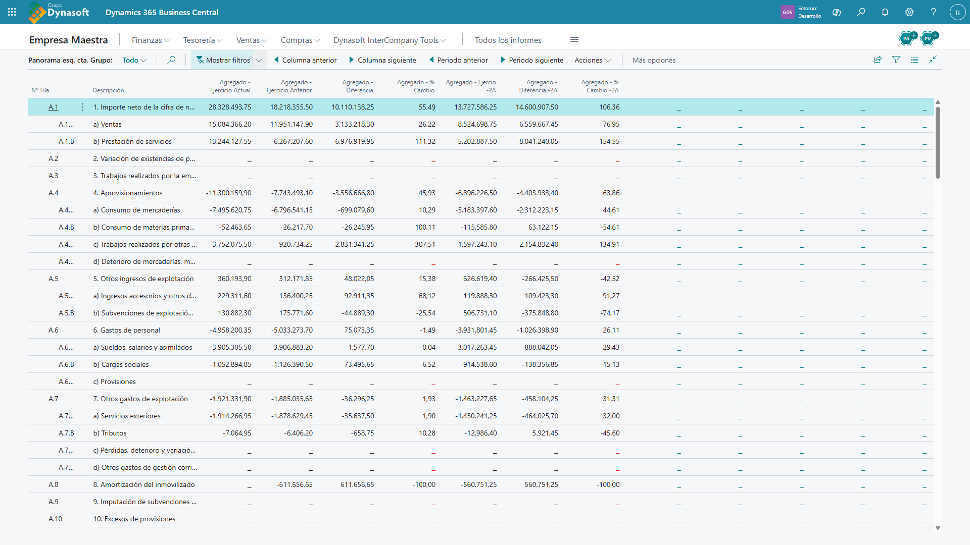
Task: Click value 626.619,40 in Ejercicio -2A
Action: (480, 279)
